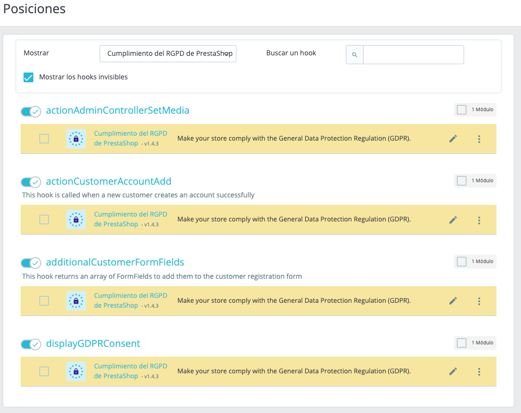521x413 pixels.
Task: Open more options for displayGDPRConsent module
Action: click(479, 372)
